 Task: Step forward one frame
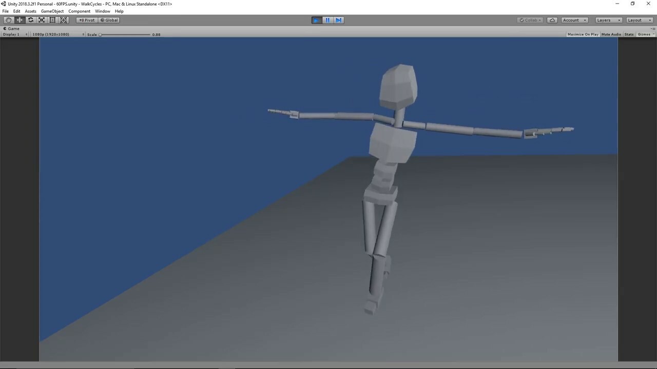pos(338,20)
